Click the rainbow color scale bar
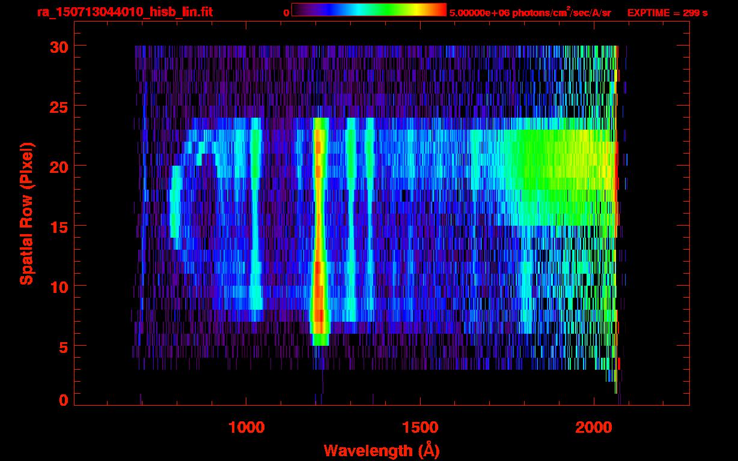Viewport: 738px width, 461px height. pos(368,10)
